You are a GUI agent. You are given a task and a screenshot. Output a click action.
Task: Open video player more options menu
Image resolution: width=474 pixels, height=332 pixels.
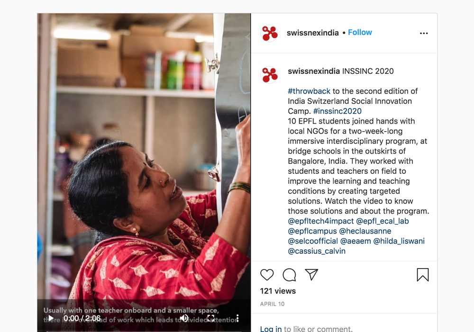pyautogui.click(x=237, y=318)
